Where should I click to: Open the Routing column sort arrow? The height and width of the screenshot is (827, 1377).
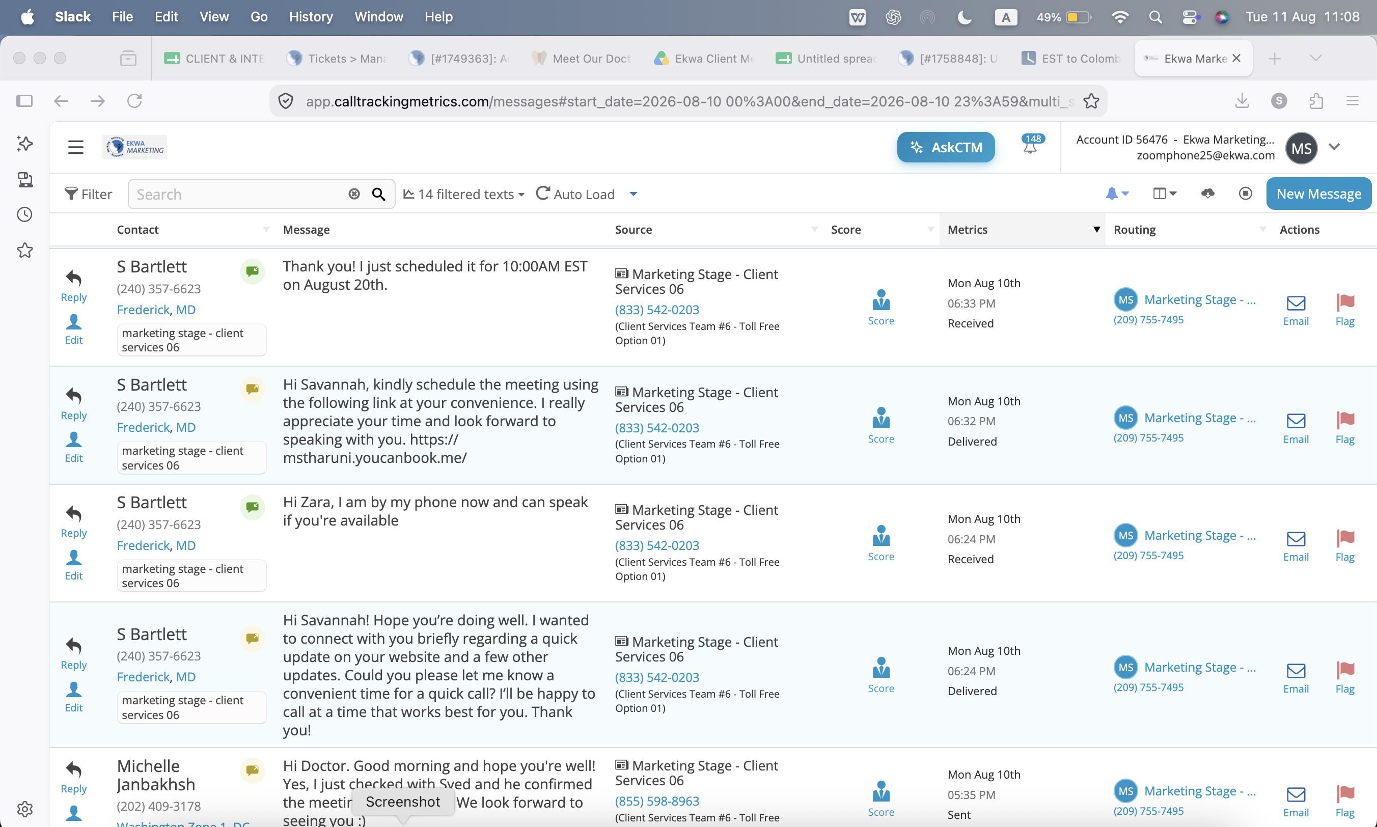1262,230
